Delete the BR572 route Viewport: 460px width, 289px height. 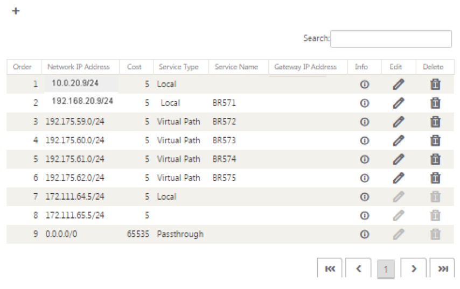(435, 122)
